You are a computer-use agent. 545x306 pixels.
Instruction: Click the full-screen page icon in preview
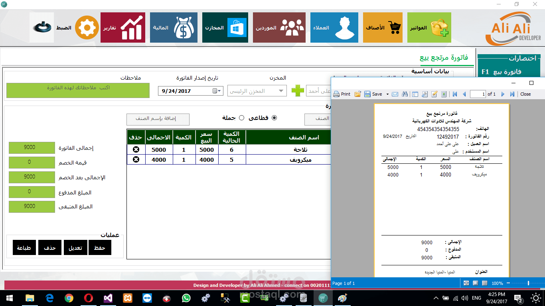coord(444,94)
